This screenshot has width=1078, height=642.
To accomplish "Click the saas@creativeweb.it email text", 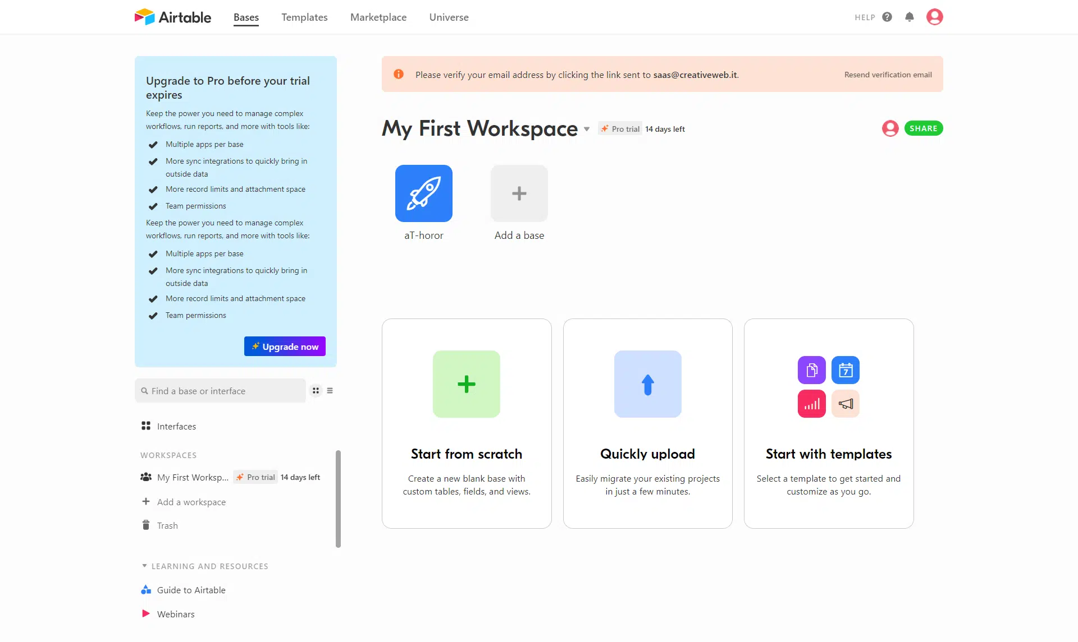I will coord(695,75).
